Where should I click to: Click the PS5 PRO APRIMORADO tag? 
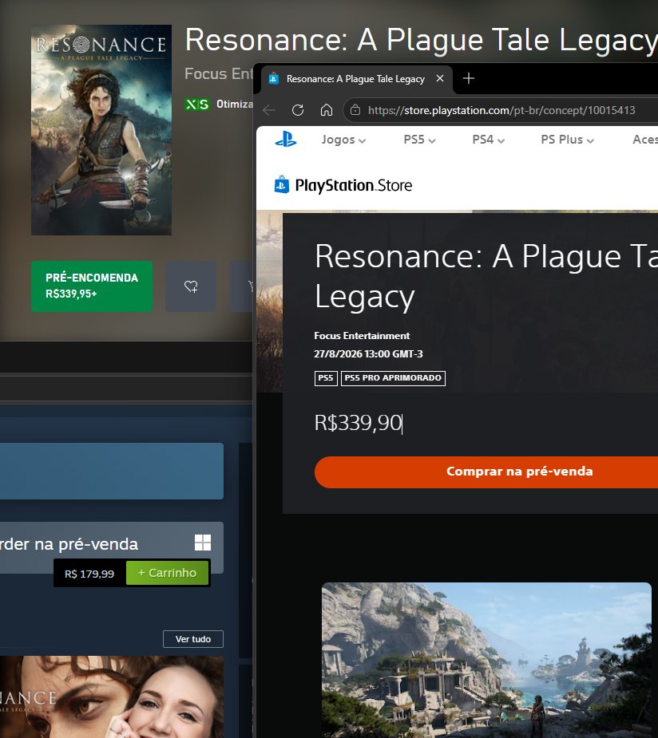click(x=393, y=378)
